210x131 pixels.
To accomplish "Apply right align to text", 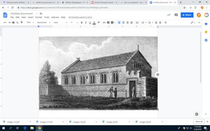I will (x=127, y=23).
